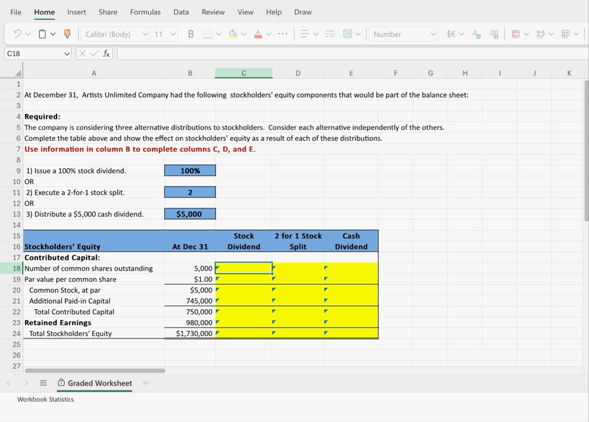
Task: Open the all sheets list icon
Action: pyautogui.click(x=43, y=383)
